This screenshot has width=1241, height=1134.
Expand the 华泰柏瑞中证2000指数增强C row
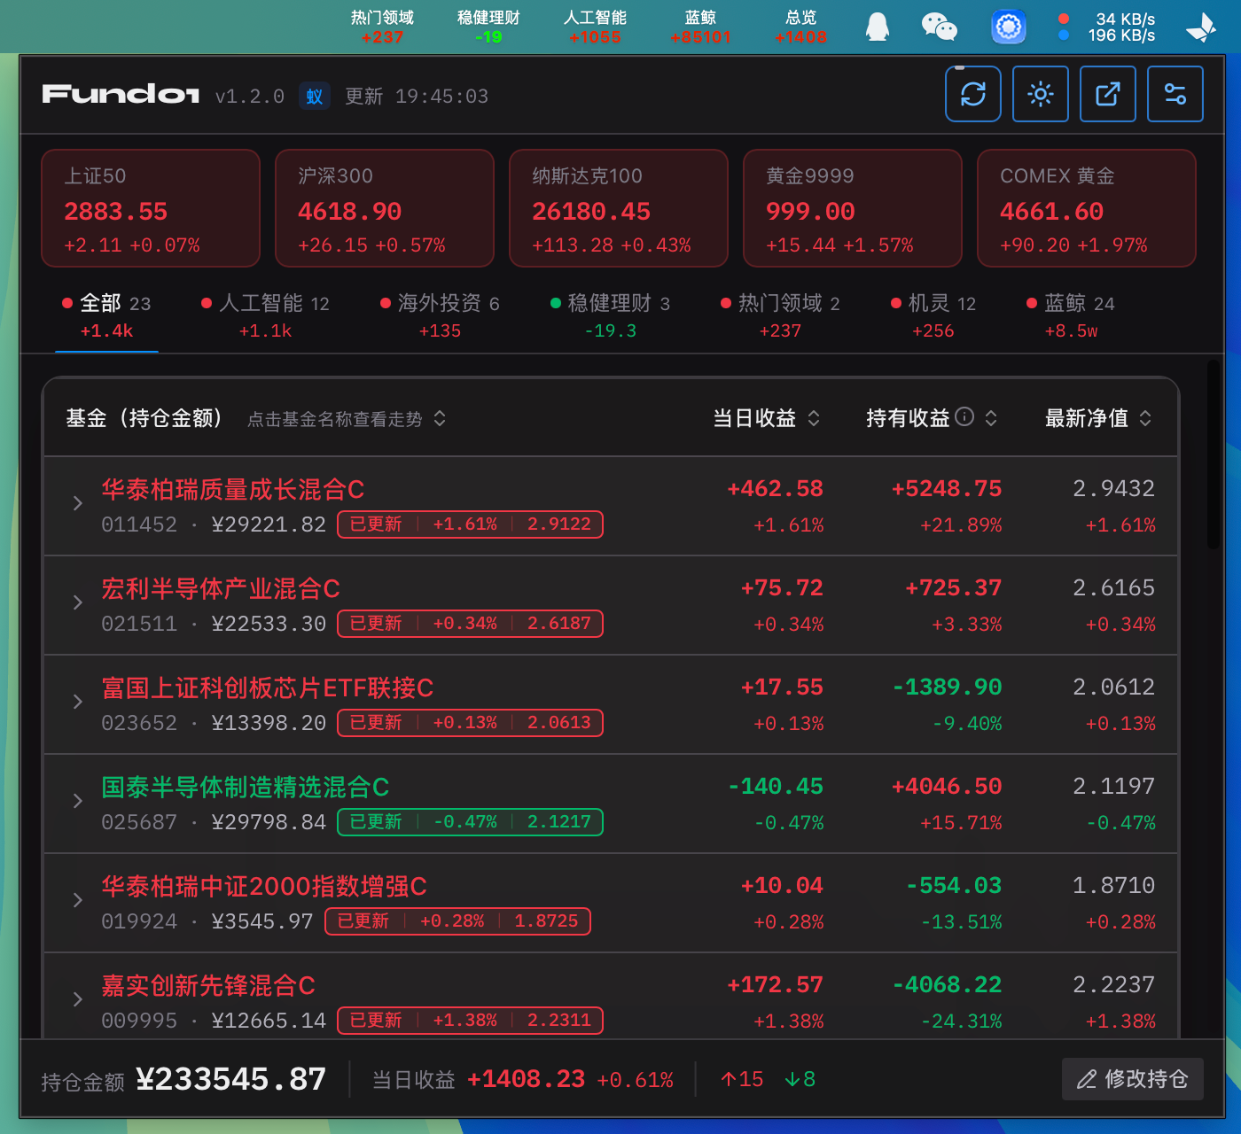[78, 900]
